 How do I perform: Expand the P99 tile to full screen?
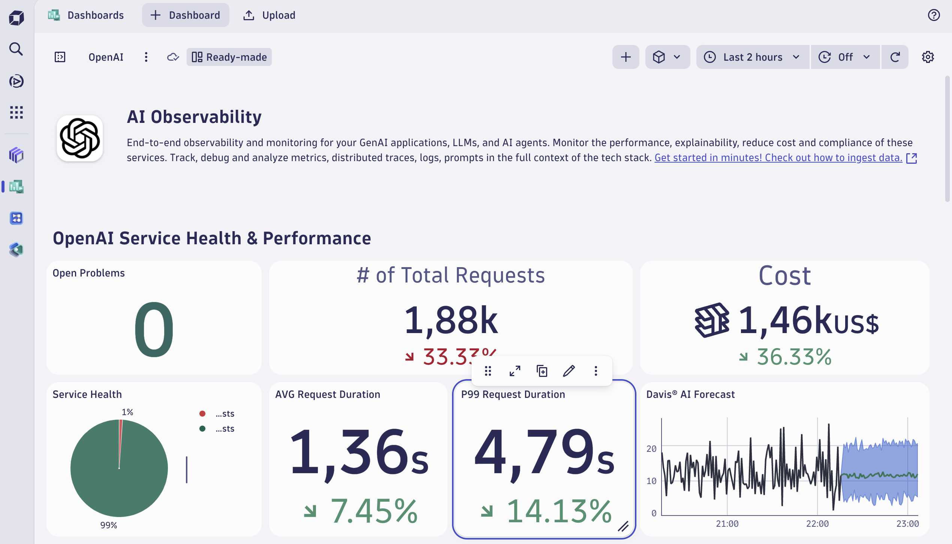point(515,371)
